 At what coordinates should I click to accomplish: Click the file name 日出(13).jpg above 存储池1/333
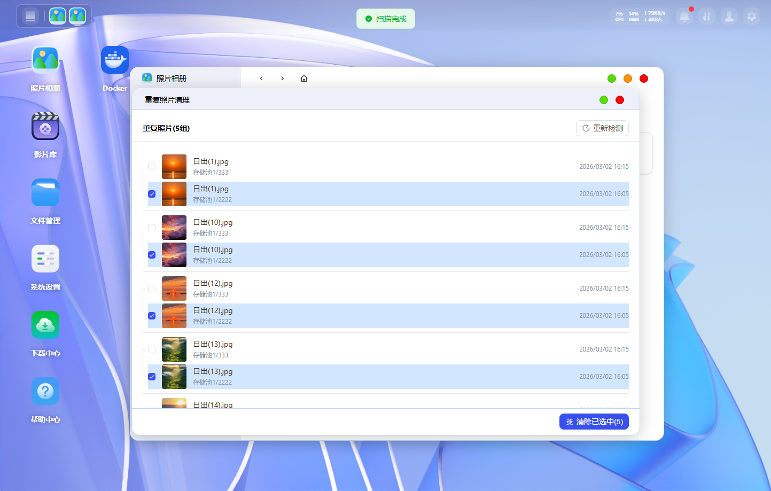click(x=213, y=344)
